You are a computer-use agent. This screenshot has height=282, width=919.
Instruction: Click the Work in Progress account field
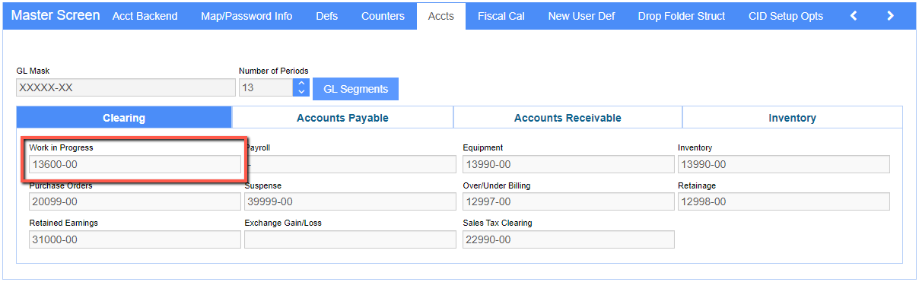tap(135, 164)
